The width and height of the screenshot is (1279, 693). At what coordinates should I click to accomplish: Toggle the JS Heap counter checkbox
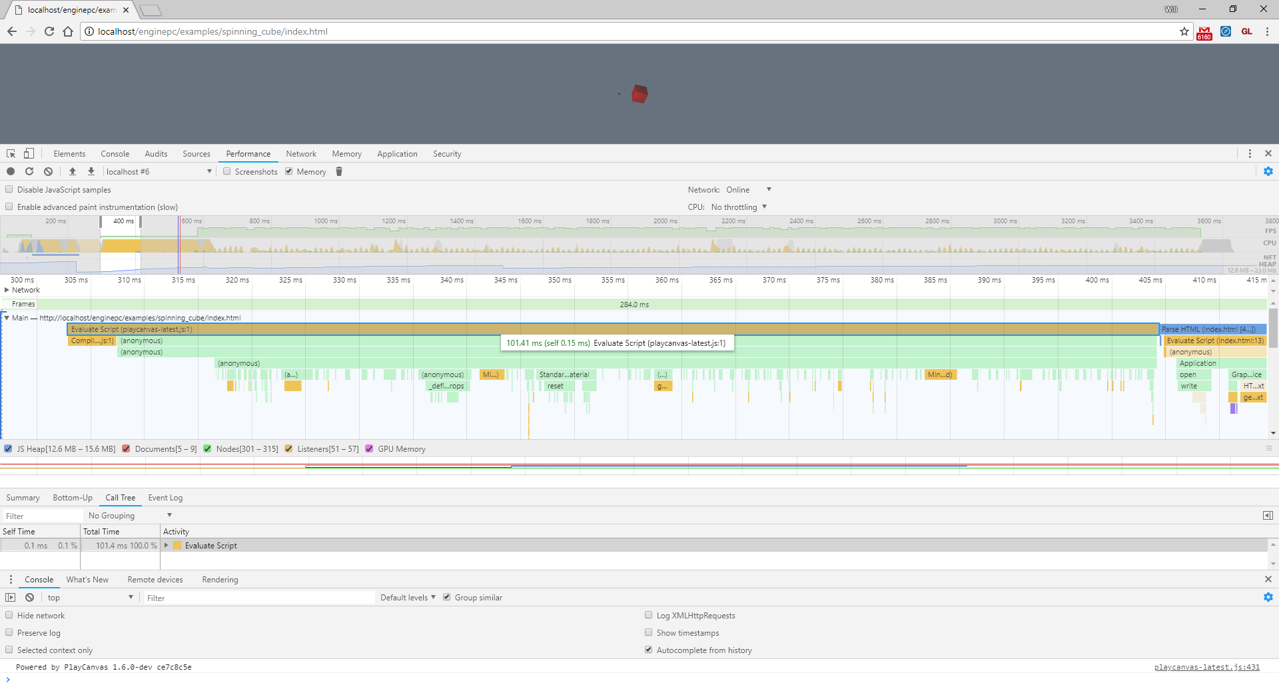8,448
